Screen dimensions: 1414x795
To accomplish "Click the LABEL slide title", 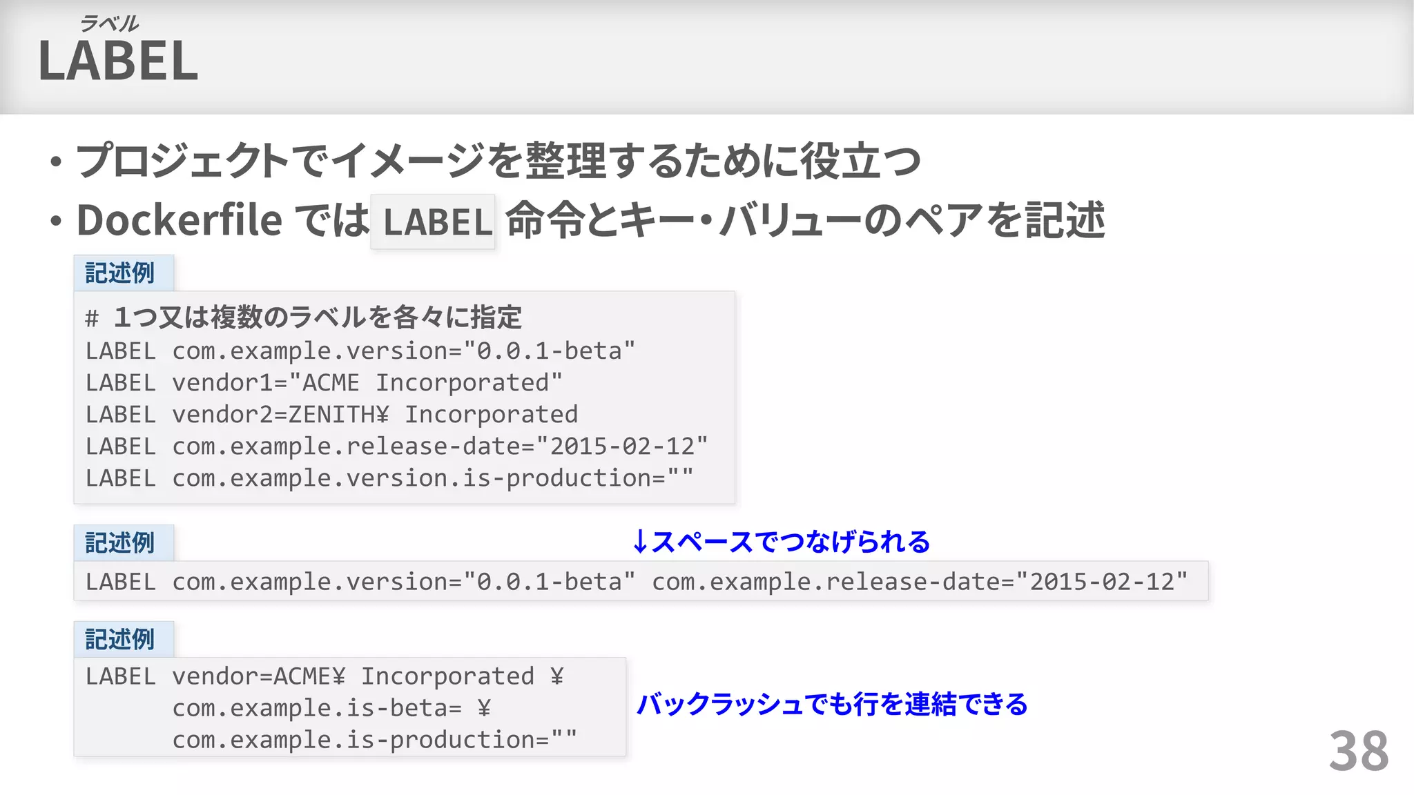I will [118, 61].
